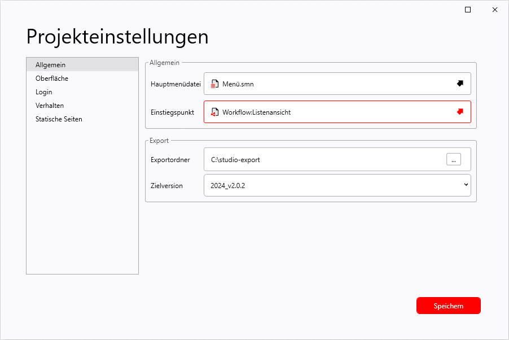The image size is (509, 340).
Task: Click the Menü.smn file icon
Action: [214, 84]
